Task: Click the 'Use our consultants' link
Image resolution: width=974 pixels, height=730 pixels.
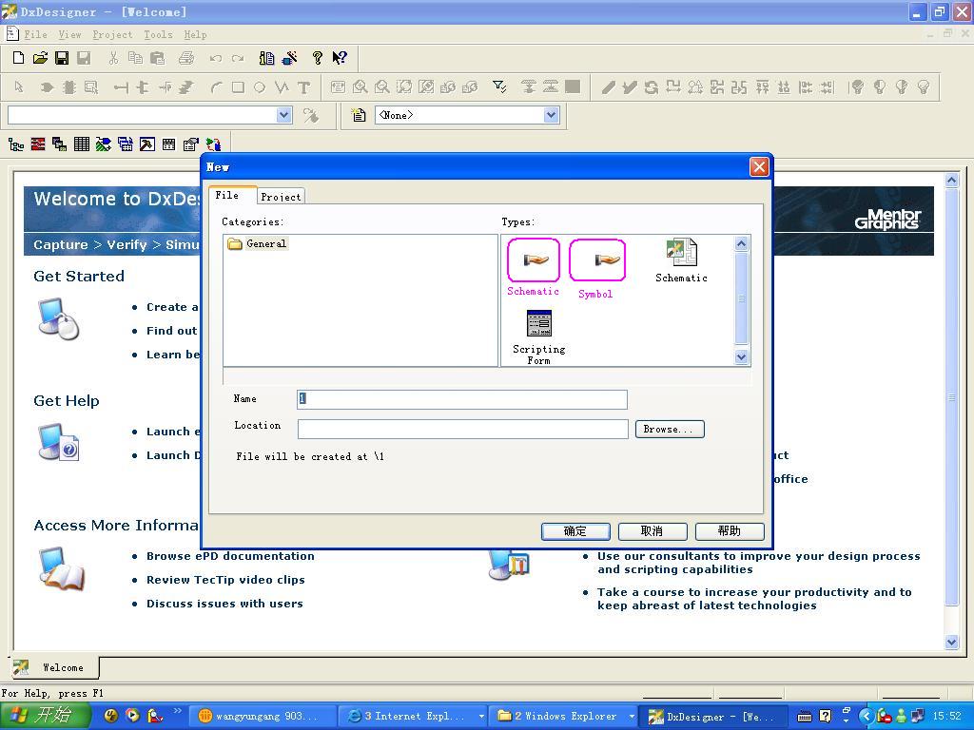Action: [x=759, y=563]
